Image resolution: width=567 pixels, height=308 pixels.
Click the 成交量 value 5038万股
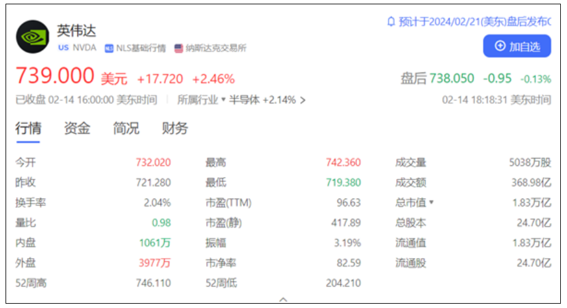click(x=530, y=162)
